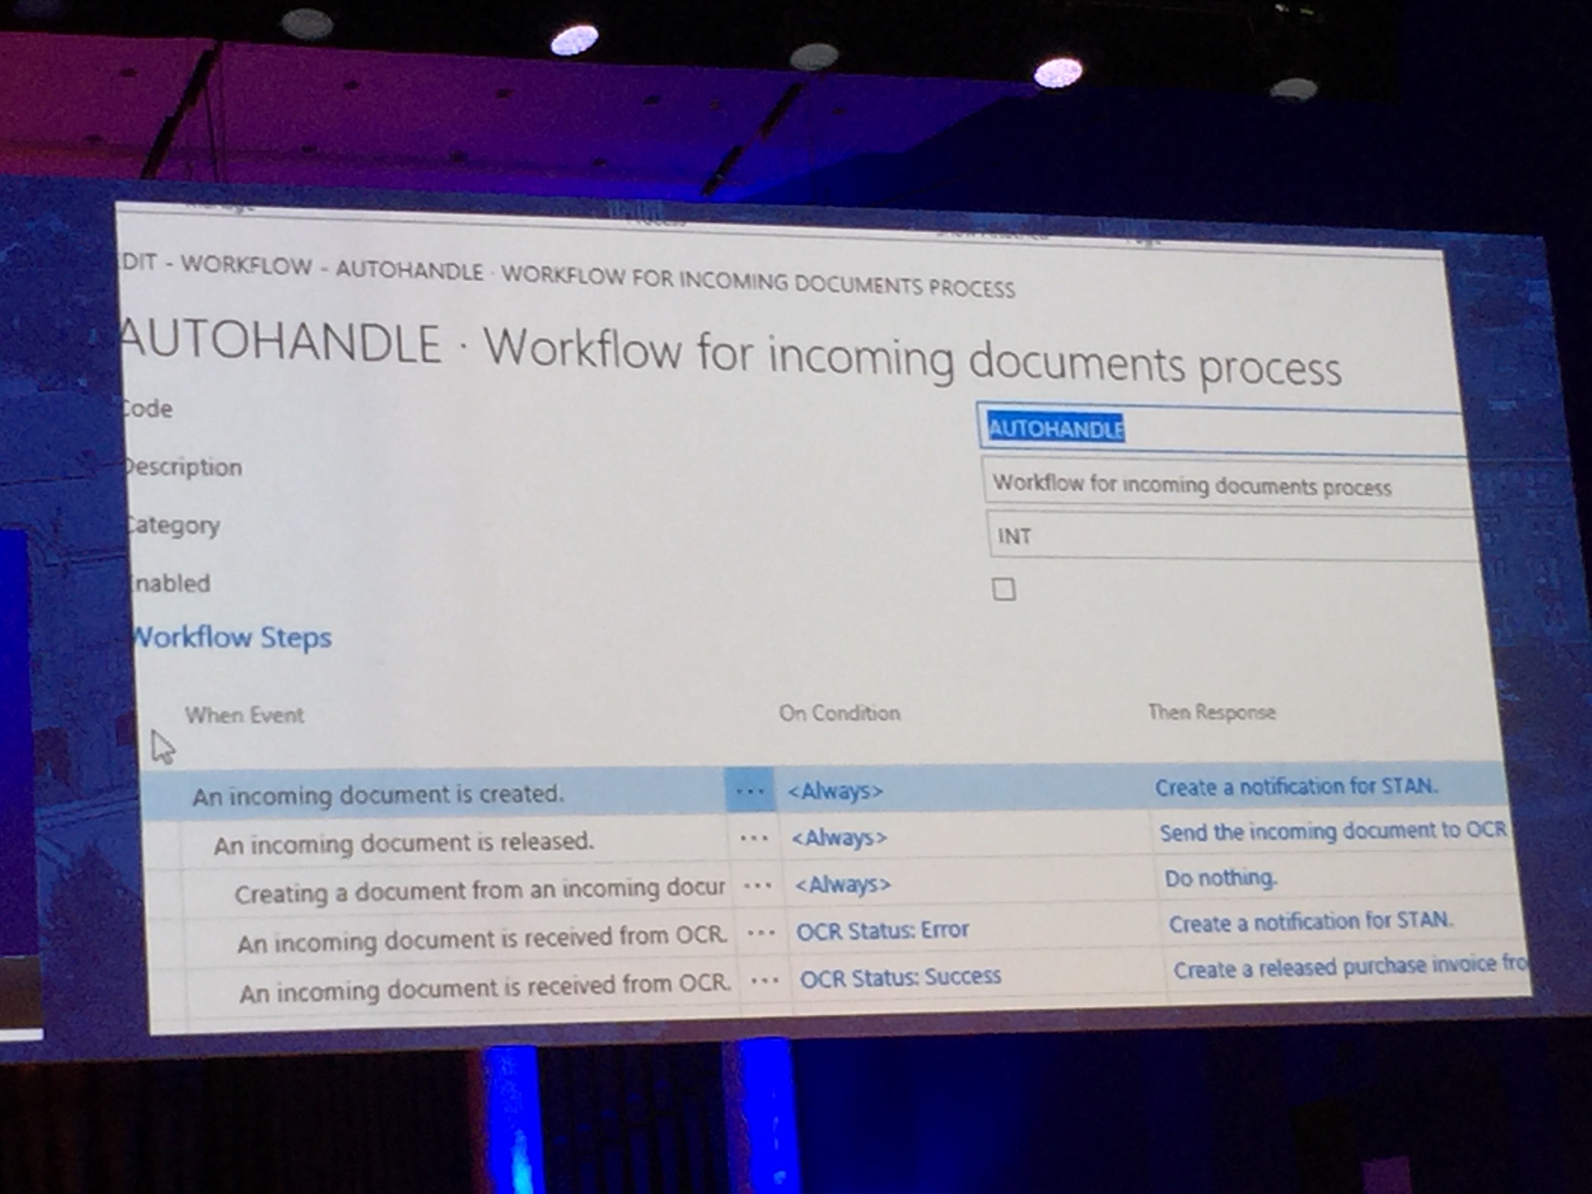Click the When Event column header
The width and height of the screenshot is (1592, 1194).
click(245, 715)
